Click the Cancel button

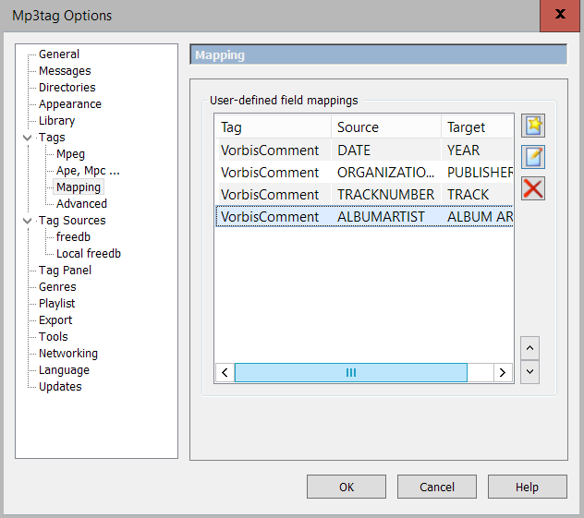coord(437,487)
